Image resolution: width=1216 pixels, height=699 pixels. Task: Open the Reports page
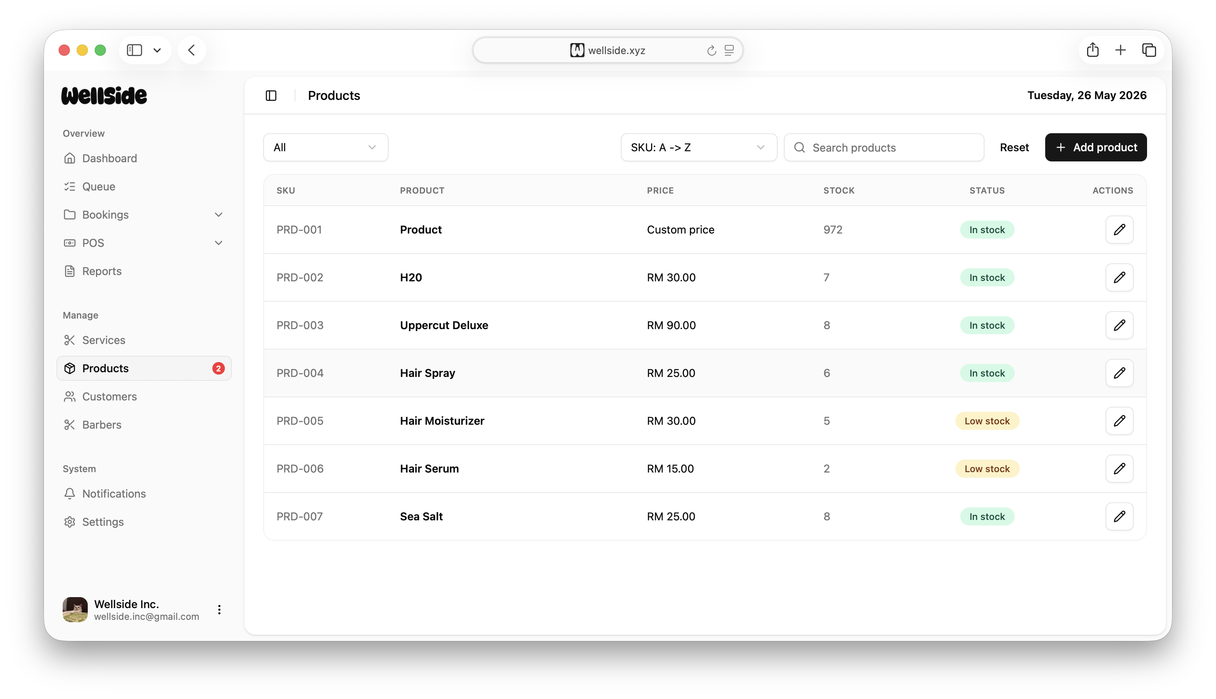pyautogui.click(x=144, y=271)
